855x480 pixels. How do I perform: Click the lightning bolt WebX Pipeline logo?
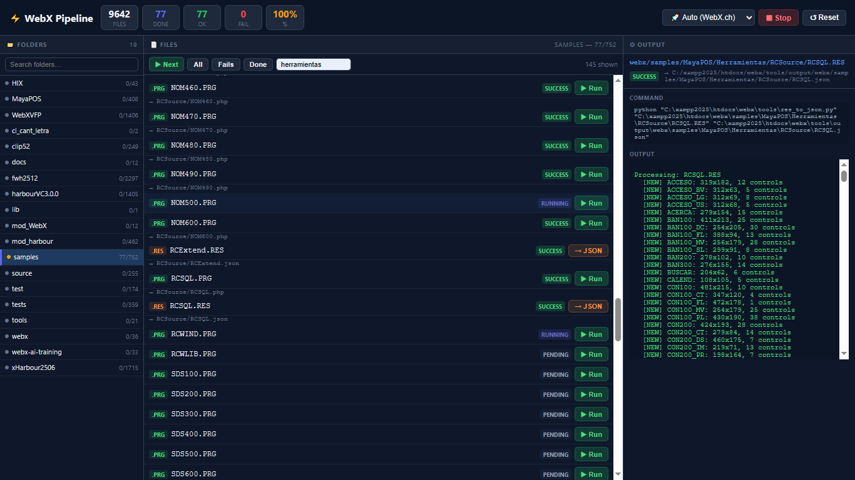(x=15, y=18)
